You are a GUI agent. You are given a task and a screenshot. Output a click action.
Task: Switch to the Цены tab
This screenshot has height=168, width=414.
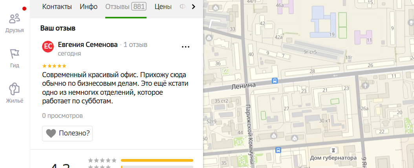tap(163, 7)
